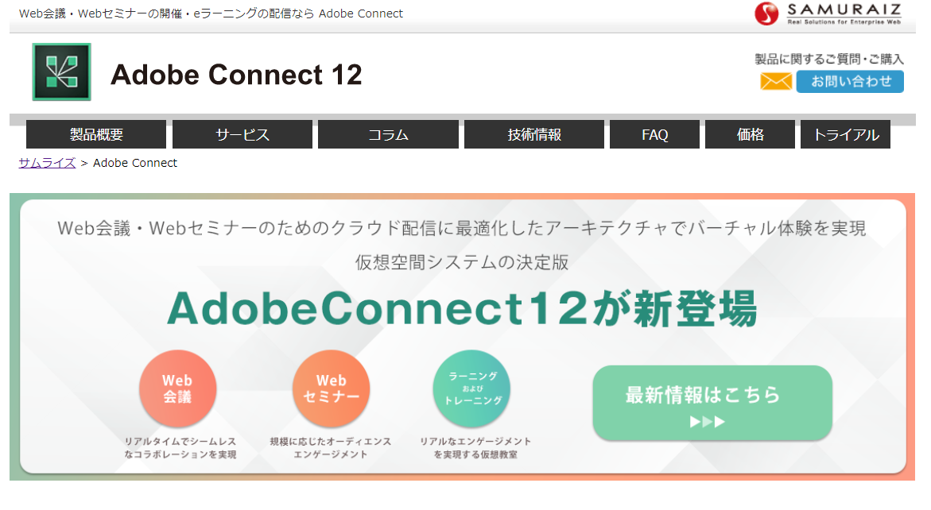This screenshot has height=510, width=931.
Task: Click the 最新情報はこちら button
Action: pyautogui.click(x=712, y=404)
